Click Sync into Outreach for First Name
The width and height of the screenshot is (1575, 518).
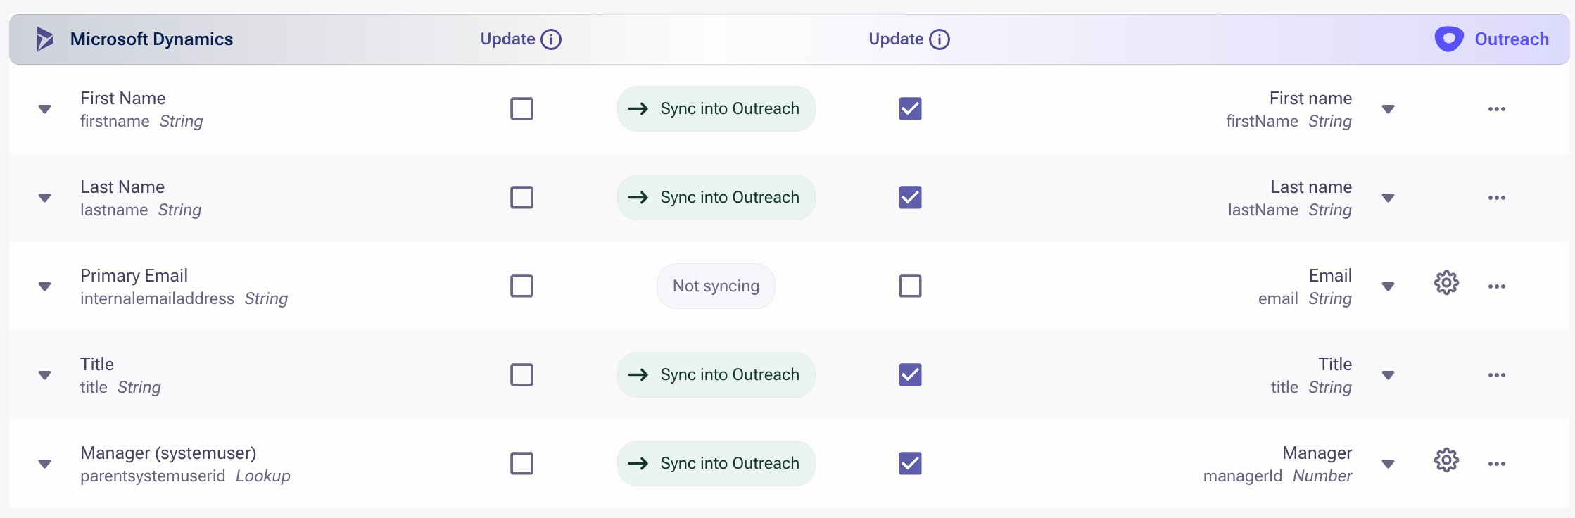click(x=716, y=109)
